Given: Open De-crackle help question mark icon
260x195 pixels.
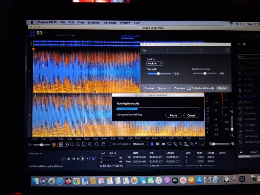Looking at the screenshot, I should pyautogui.click(x=226, y=50).
